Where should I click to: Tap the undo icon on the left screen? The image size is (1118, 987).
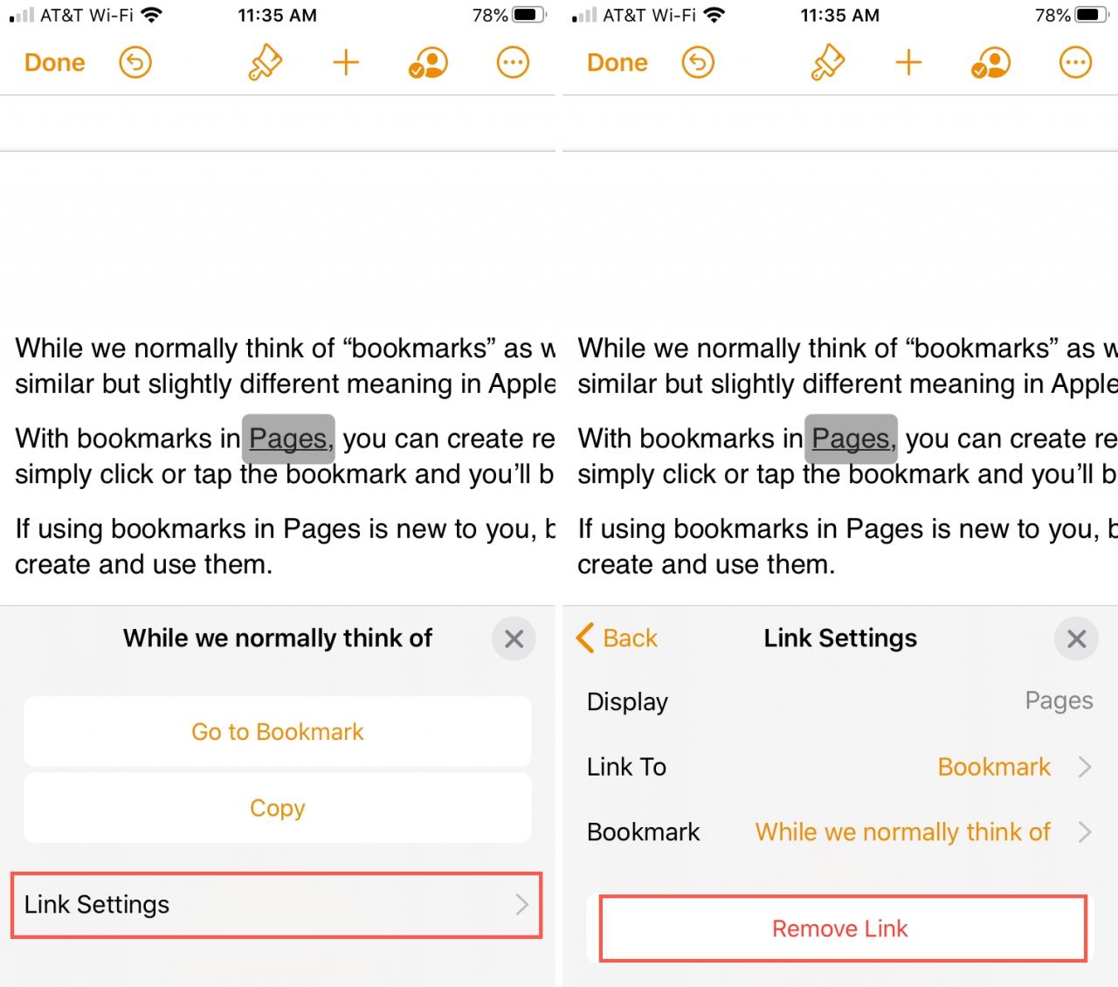(x=135, y=63)
